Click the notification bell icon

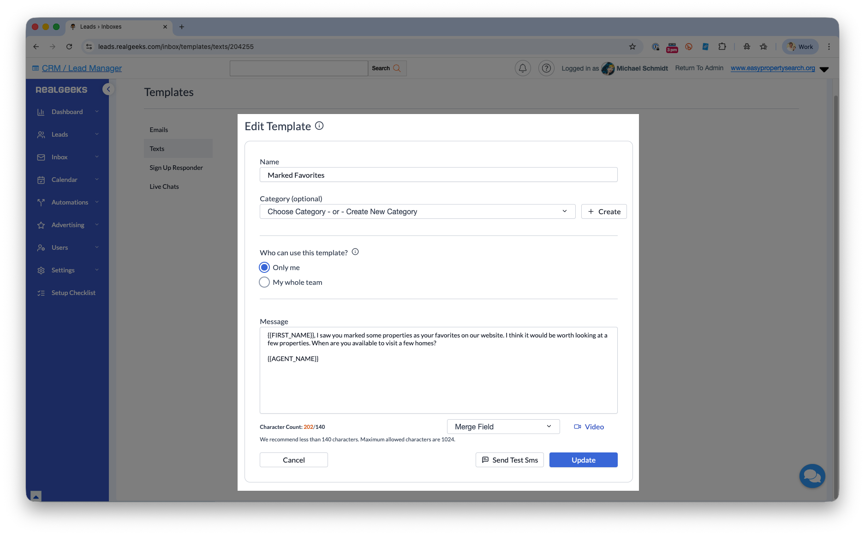(522, 68)
